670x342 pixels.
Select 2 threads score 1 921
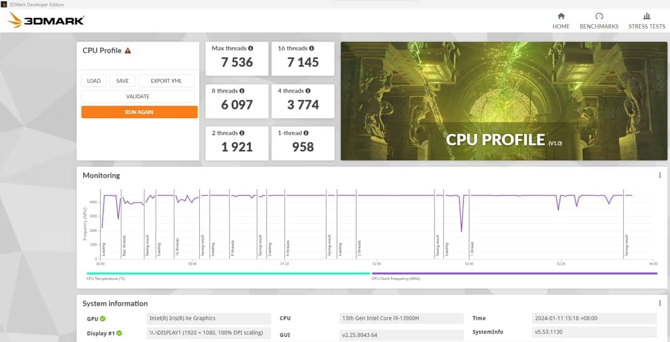pyautogui.click(x=237, y=147)
